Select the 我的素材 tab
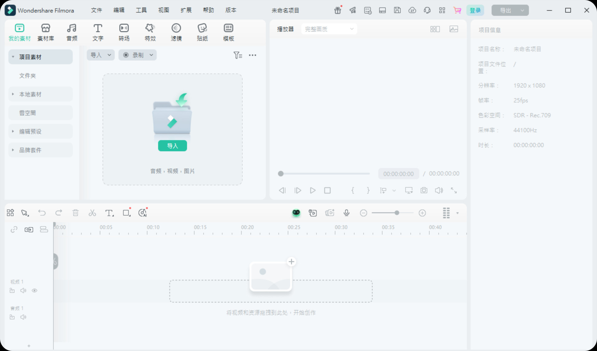This screenshot has height=351, width=597. (x=20, y=32)
